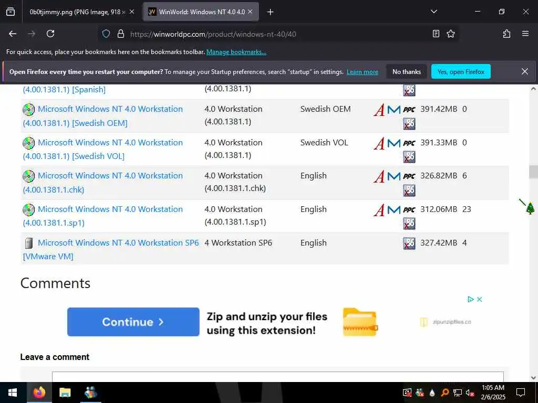Click the PPC icon in Swedish OEM row
Image resolution: width=538 pixels, height=403 pixels.
click(409, 110)
